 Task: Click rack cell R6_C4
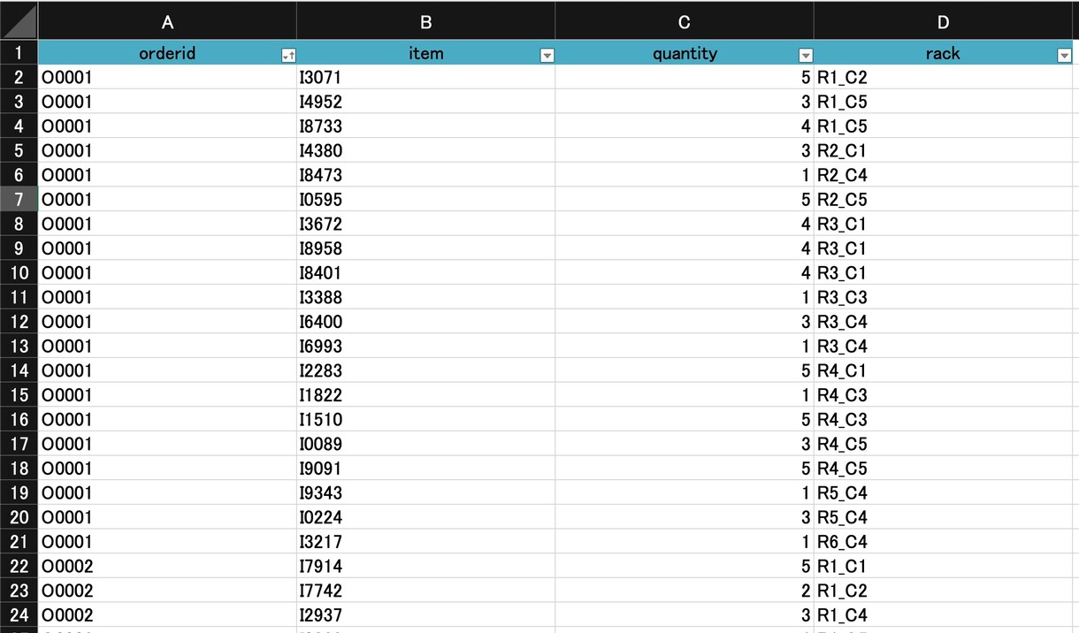tap(943, 542)
